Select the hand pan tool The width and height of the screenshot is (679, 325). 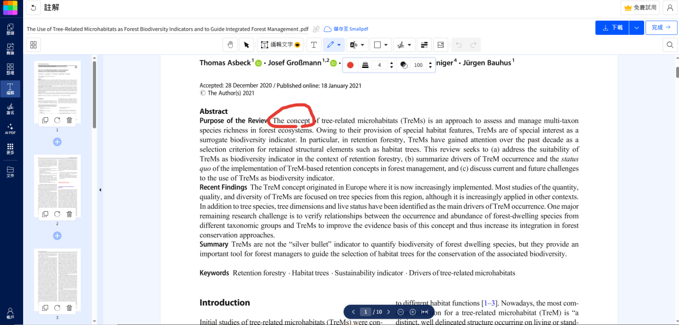[x=230, y=45]
